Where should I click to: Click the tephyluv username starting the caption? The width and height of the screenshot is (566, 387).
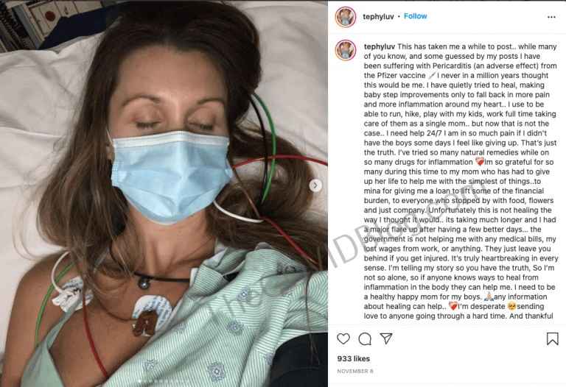[380, 46]
